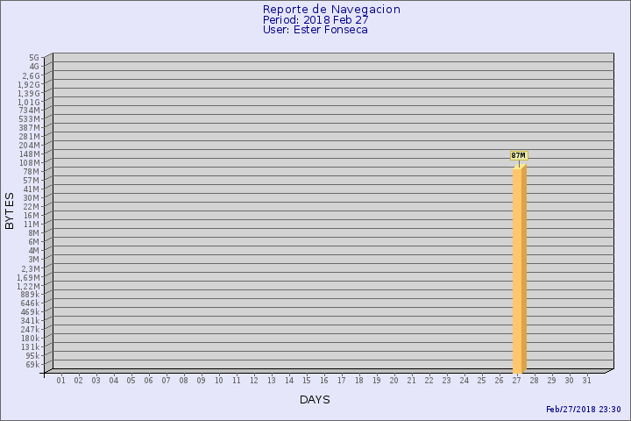The image size is (631, 421).
Task: Click the BYTES vertical axis label
Action: coord(10,210)
